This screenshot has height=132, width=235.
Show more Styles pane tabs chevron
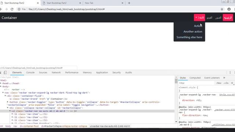click(224, 78)
